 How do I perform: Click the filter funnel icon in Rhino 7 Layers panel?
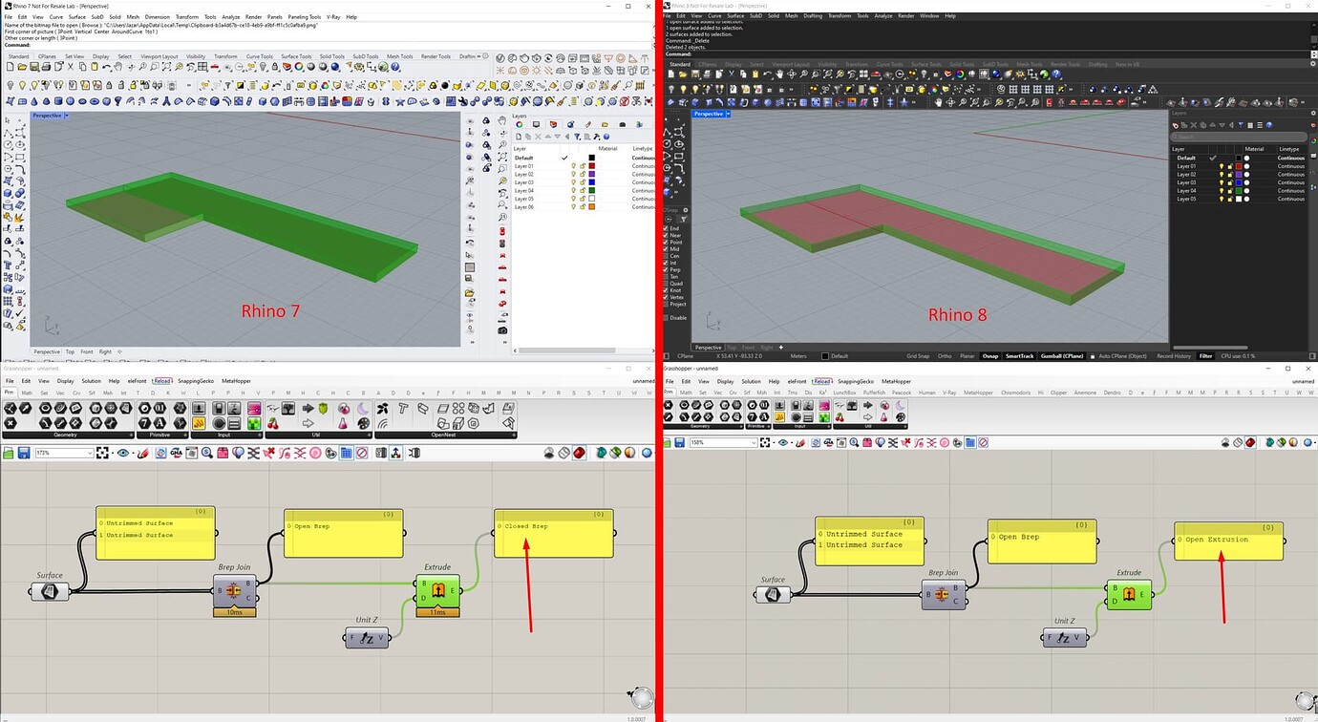(x=577, y=136)
